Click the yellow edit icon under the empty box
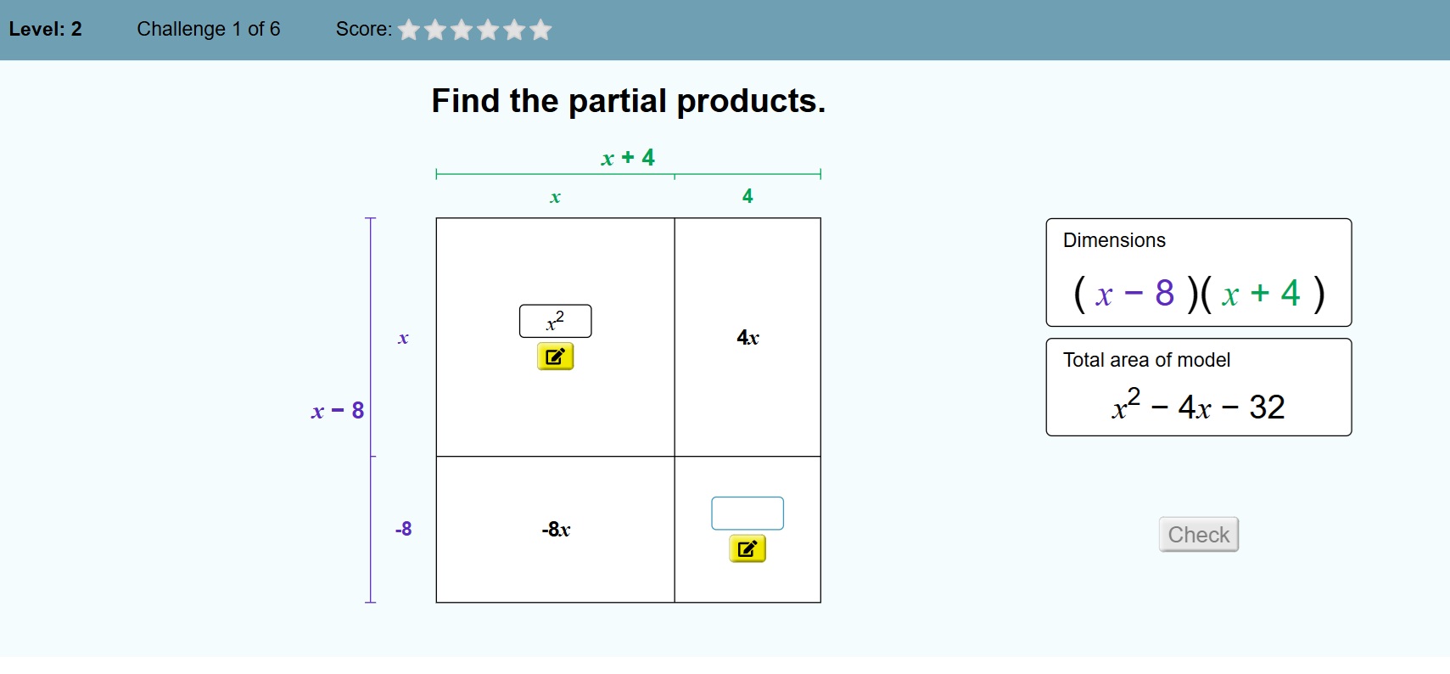 point(747,549)
